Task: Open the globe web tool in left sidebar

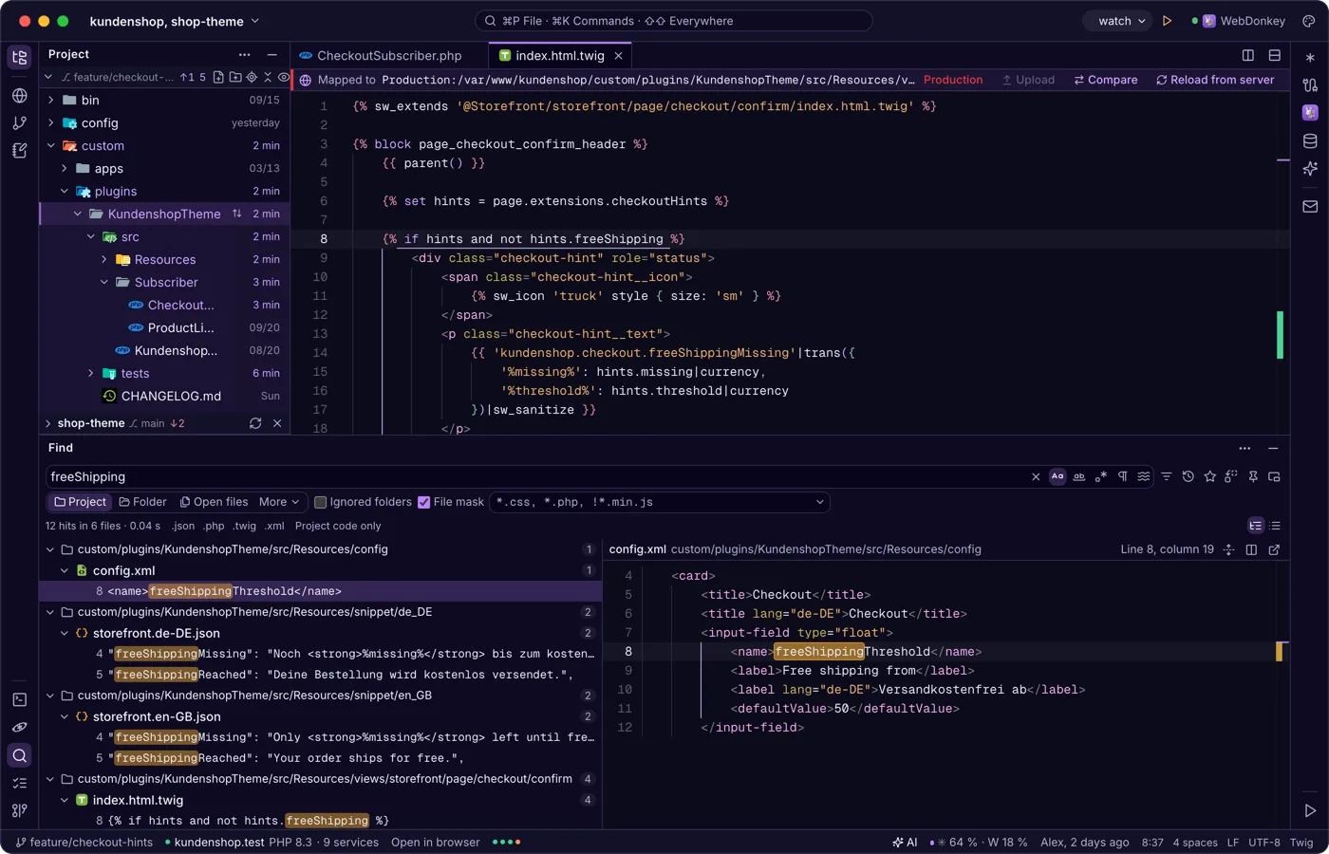Action: pos(20,96)
